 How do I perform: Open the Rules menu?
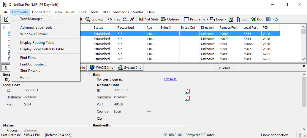tap(70, 12)
